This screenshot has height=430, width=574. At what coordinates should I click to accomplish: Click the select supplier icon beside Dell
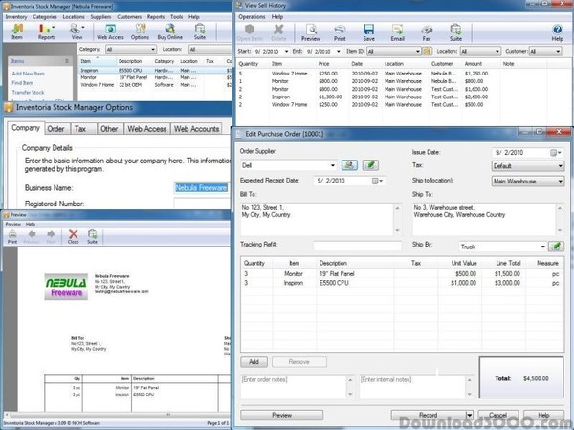(349, 165)
